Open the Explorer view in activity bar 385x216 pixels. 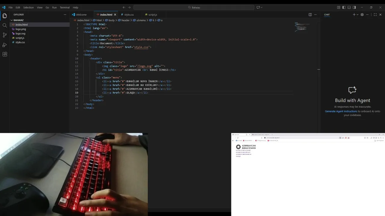5,16
